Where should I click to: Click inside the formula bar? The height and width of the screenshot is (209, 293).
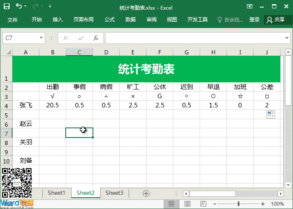194,38
